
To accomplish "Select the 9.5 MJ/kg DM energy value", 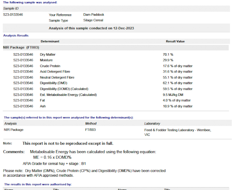I will 173,95.
